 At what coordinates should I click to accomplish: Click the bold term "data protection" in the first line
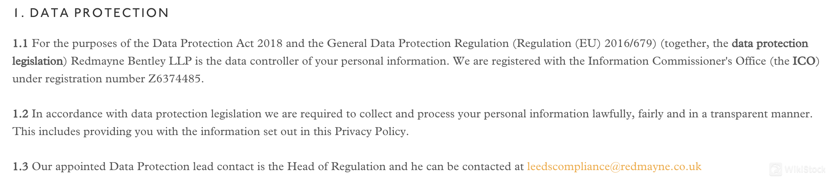[x=770, y=44]
